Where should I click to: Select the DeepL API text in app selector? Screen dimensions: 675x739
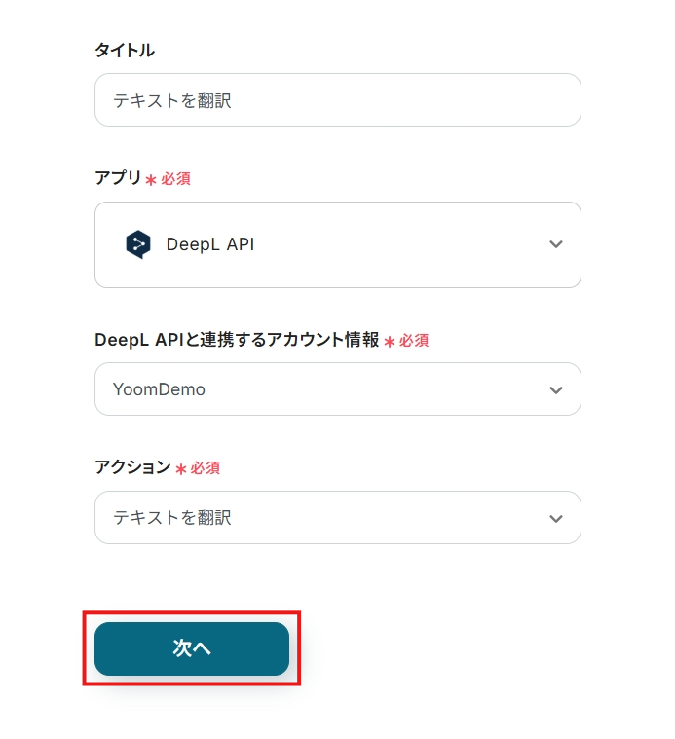210,244
